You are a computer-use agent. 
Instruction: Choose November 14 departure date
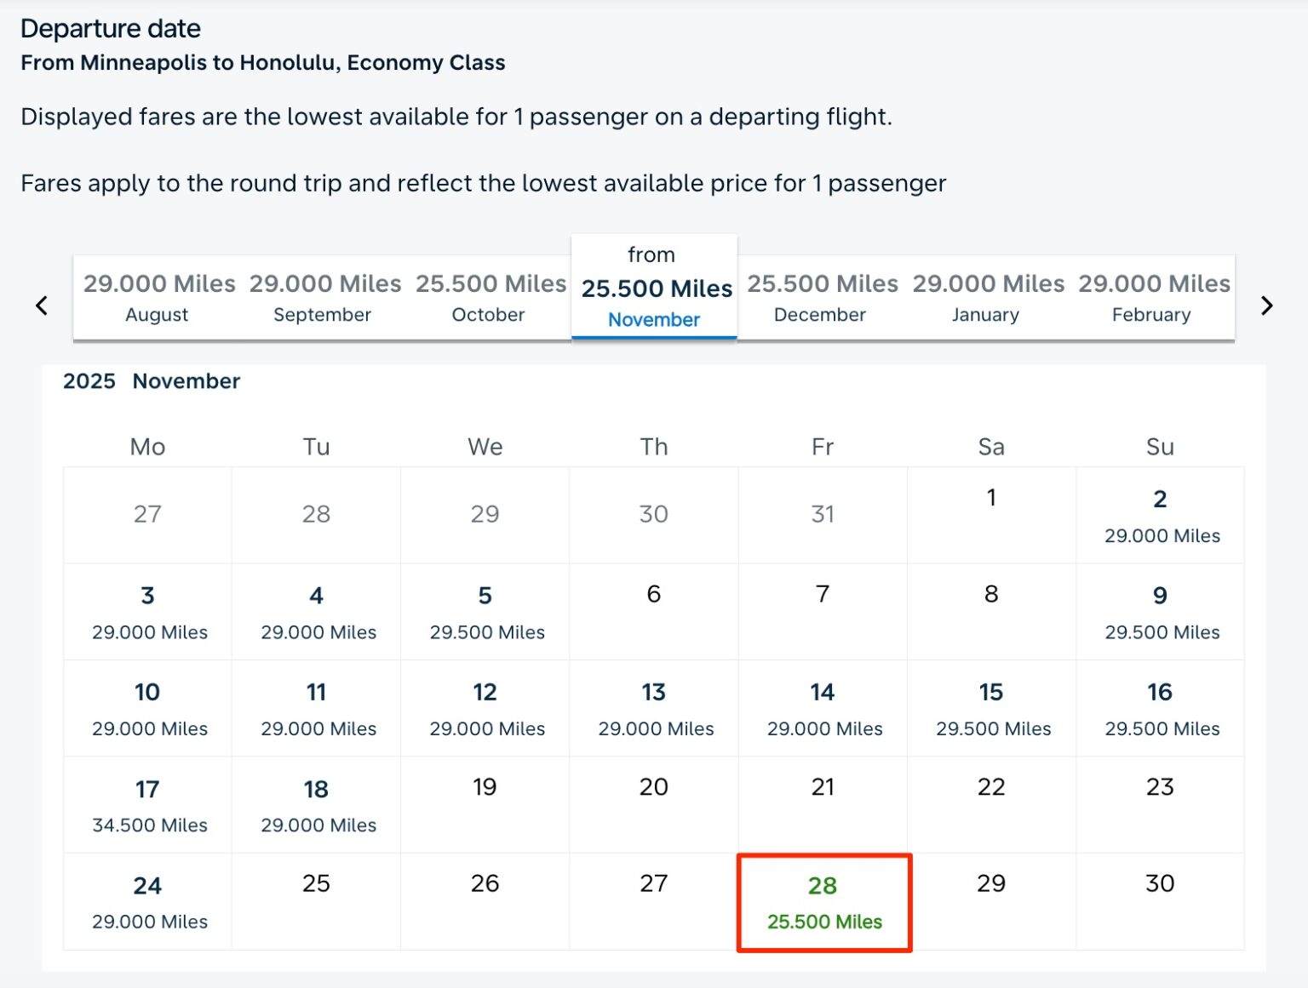(823, 708)
